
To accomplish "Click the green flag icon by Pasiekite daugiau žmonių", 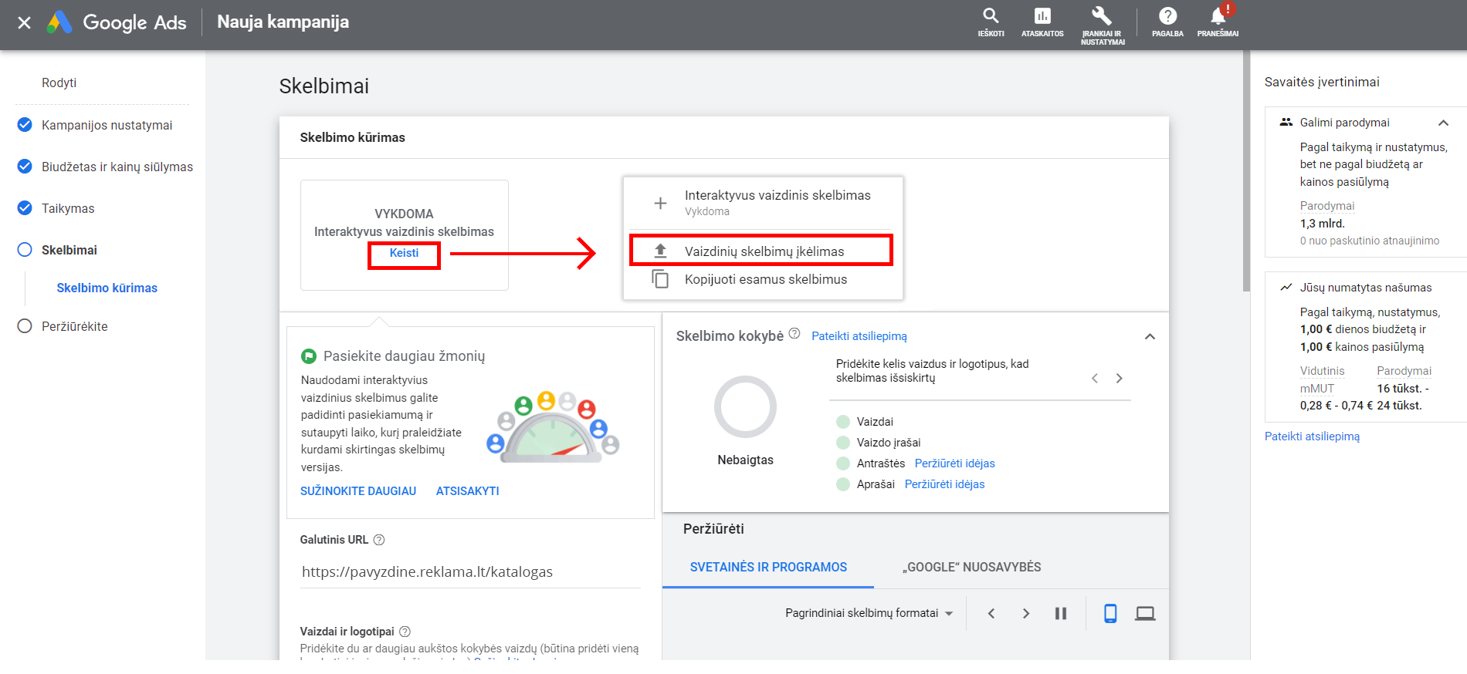I will [309, 356].
